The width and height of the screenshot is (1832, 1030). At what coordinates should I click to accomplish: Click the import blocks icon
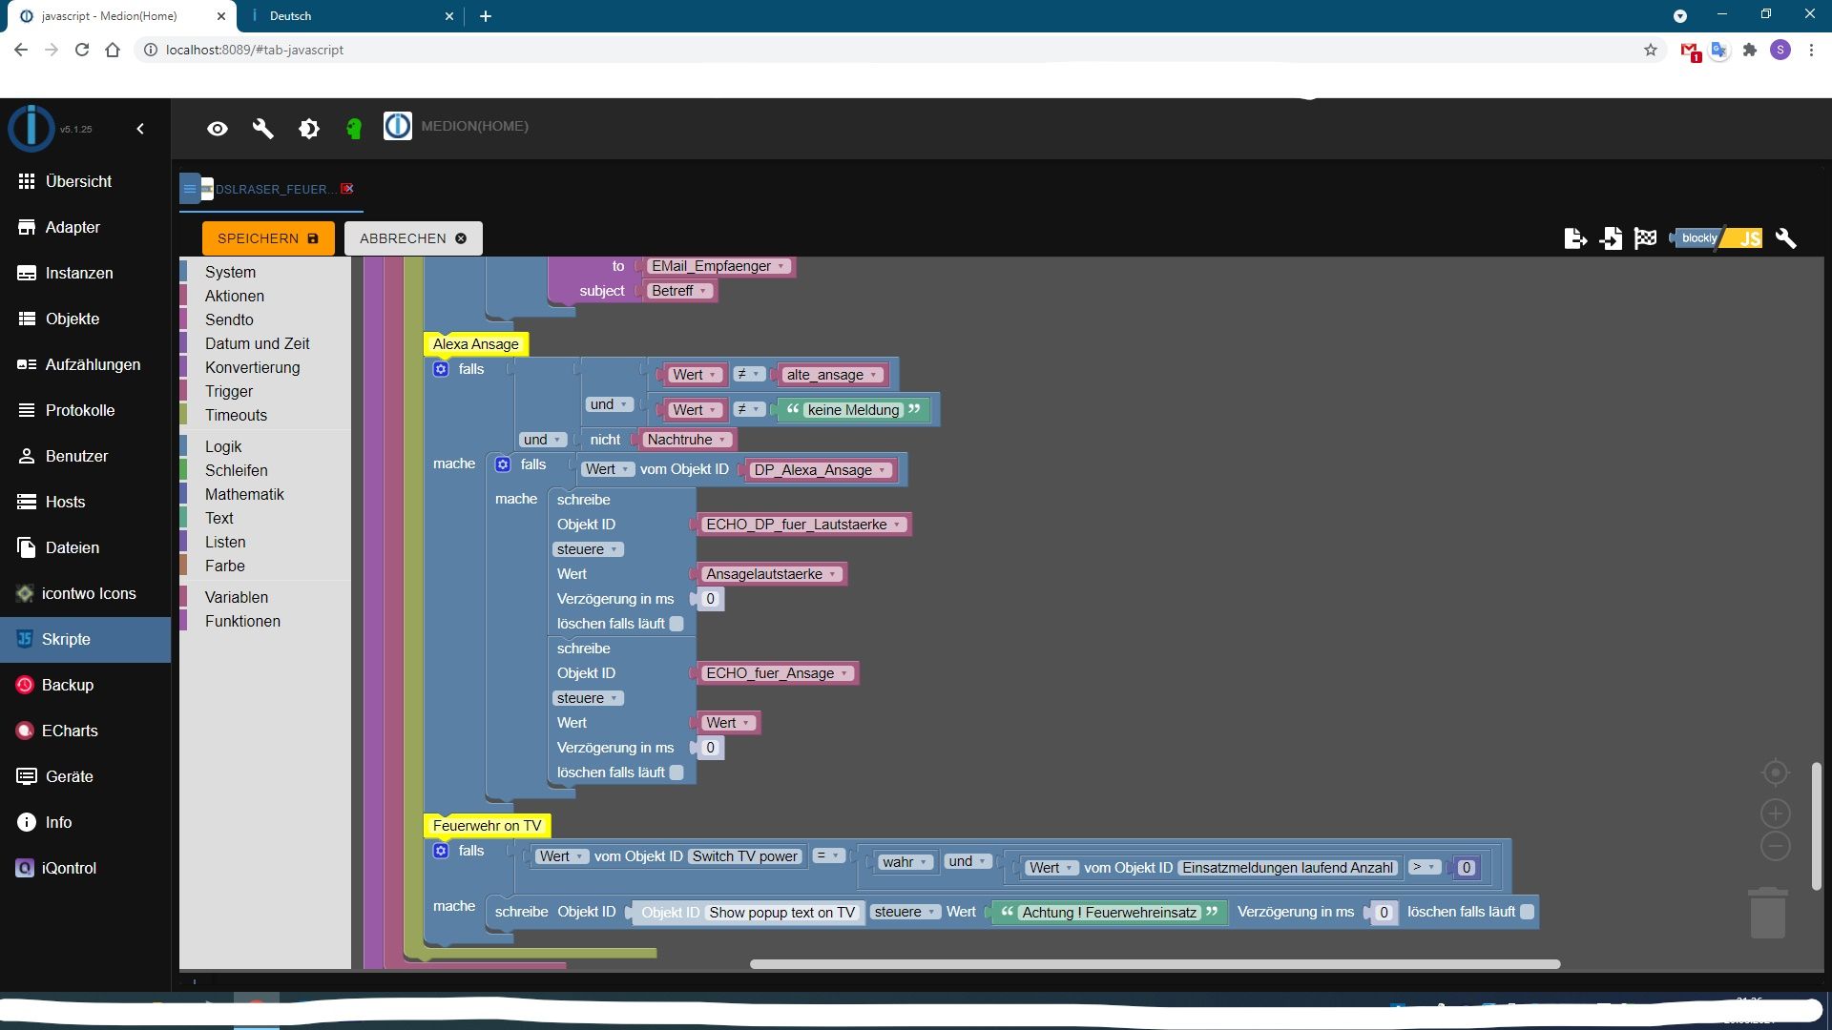pos(1611,238)
